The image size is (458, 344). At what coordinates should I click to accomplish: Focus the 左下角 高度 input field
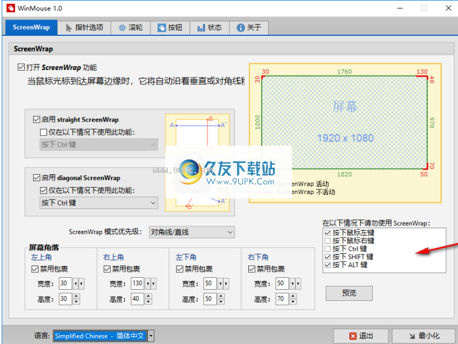[210, 299]
